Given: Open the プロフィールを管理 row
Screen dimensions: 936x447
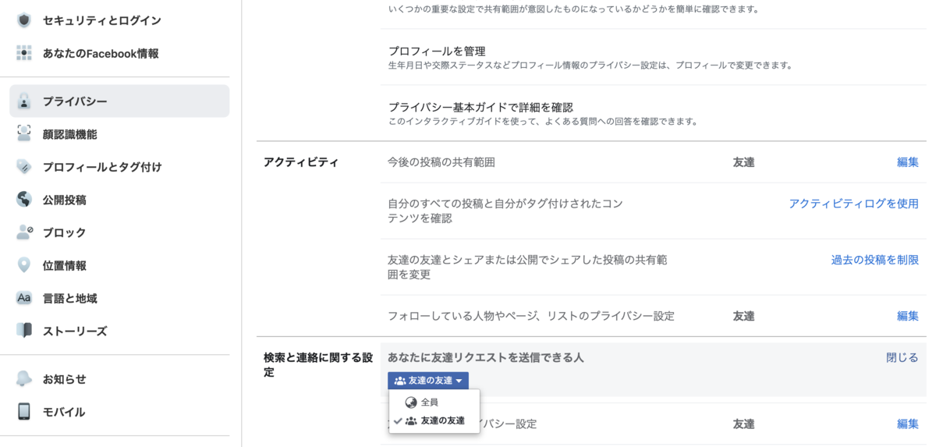Looking at the screenshot, I should [x=654, y=57].
